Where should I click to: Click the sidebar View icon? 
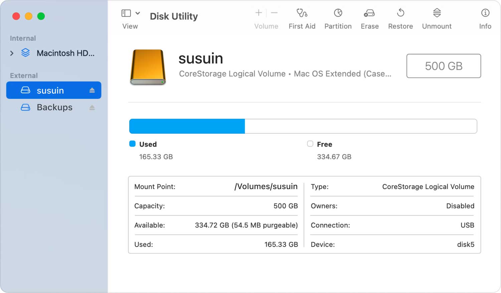tap(126, 13)
